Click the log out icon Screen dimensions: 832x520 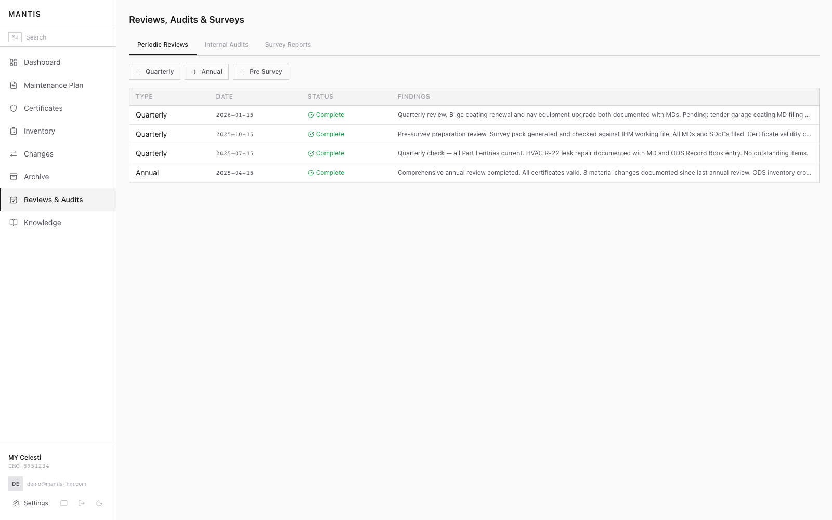(x=82, y=503)
